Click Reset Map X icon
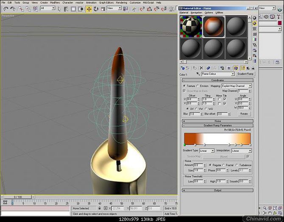This screenshot has height=222, width=284. tap(201, 68)
